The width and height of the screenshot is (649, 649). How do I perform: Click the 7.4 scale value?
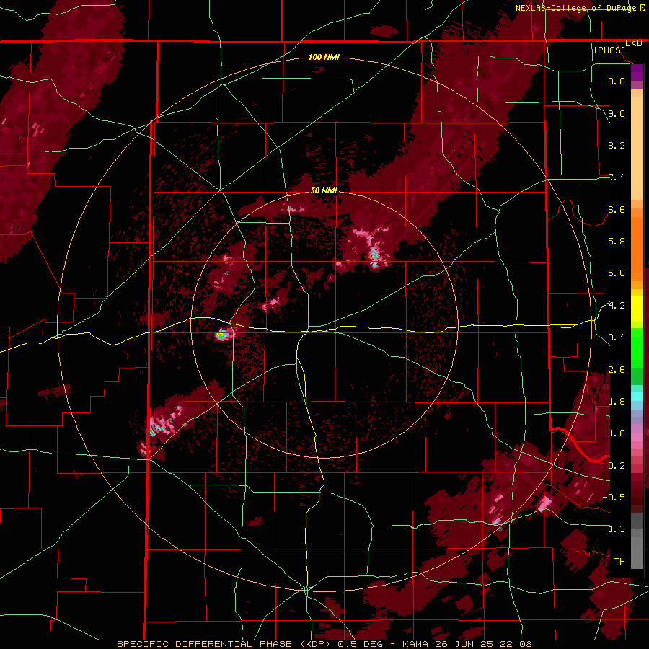pyautogui.click(x=617, y=177)
